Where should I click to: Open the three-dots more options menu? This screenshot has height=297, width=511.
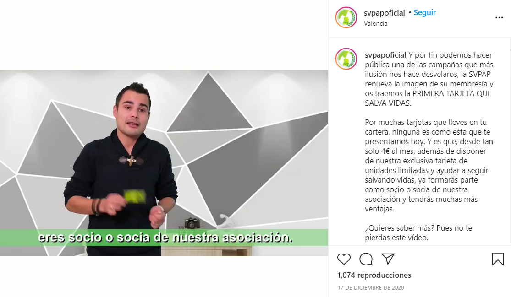tap(499, 17)
